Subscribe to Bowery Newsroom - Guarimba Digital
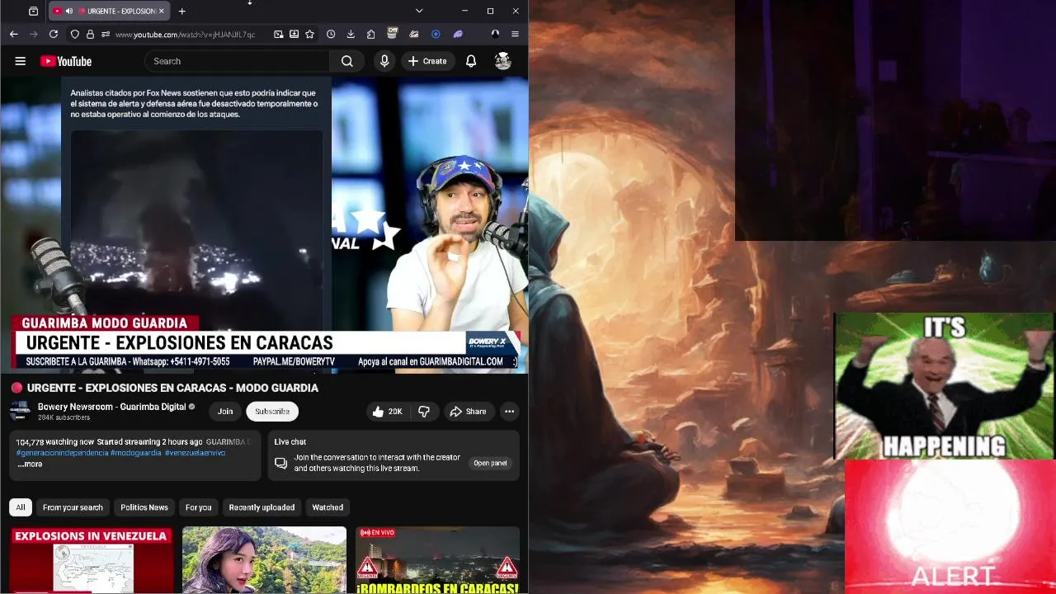1056x594 pixels. click(272, 412)
